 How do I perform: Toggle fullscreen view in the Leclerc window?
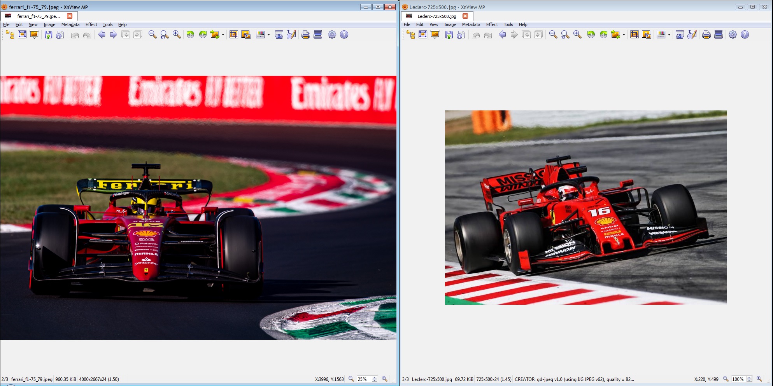[423, 35]
